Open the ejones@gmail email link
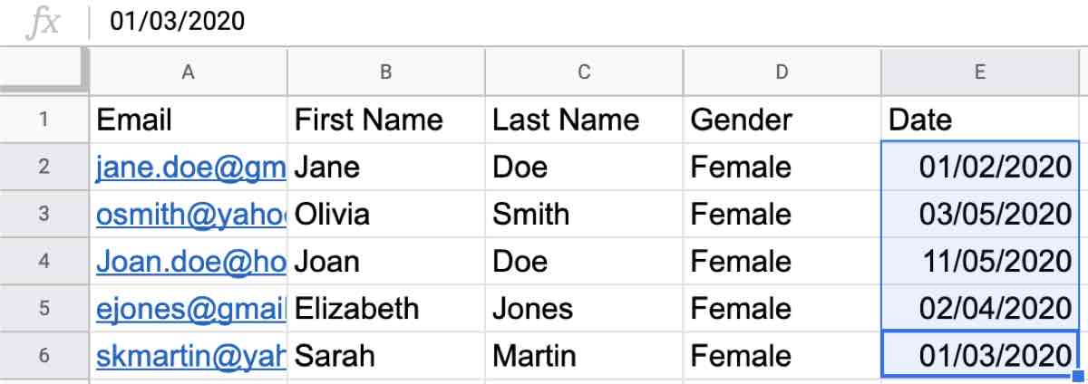Image resolution: width=1088 pixels, height=384 pixels. tap(190, 309)
